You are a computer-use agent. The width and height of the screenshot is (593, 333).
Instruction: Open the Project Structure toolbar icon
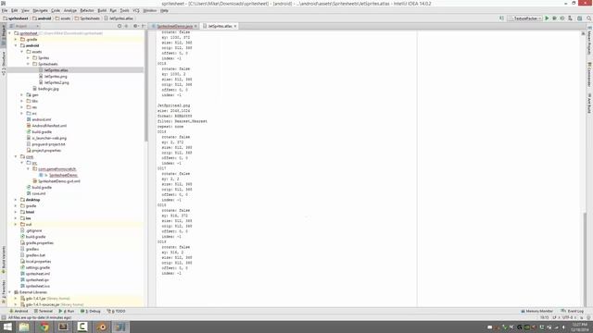click(579, 18)
